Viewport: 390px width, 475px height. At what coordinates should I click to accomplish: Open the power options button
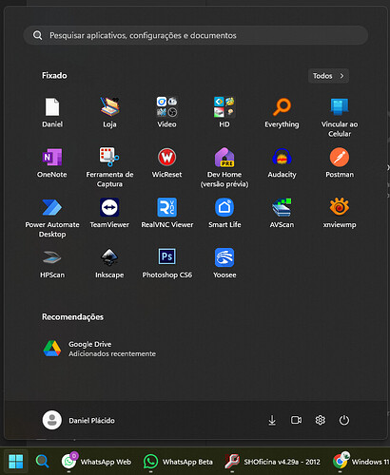[344, 420]
